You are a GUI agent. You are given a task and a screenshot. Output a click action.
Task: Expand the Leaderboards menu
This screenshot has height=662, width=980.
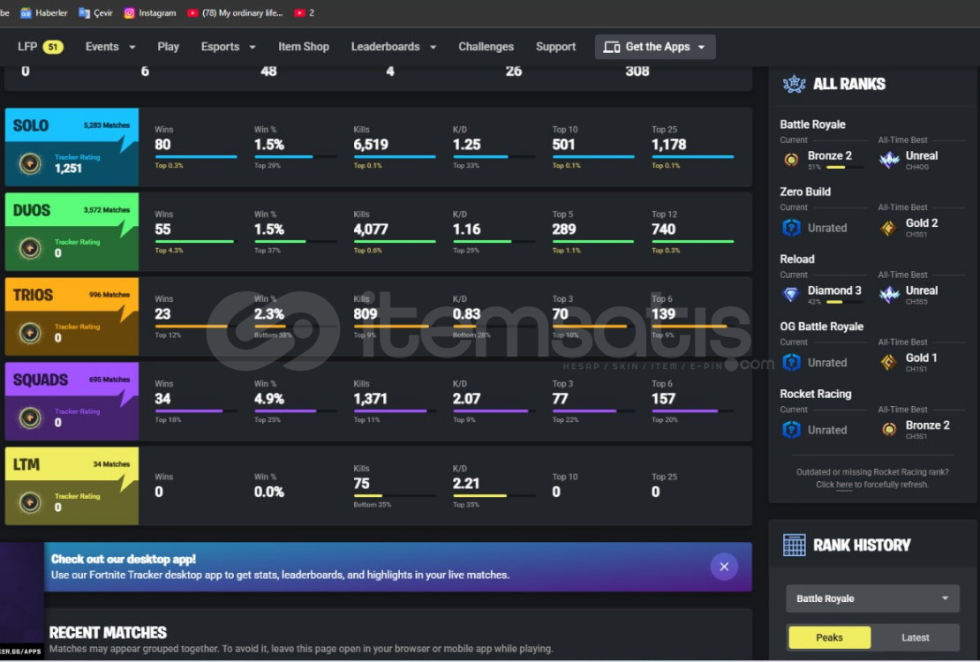(394, 47)
